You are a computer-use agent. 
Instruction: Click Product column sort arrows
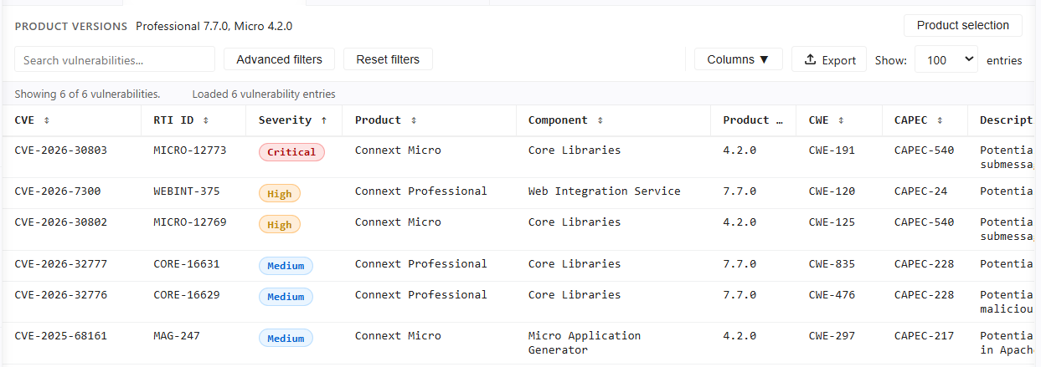(x=413, y=120)
